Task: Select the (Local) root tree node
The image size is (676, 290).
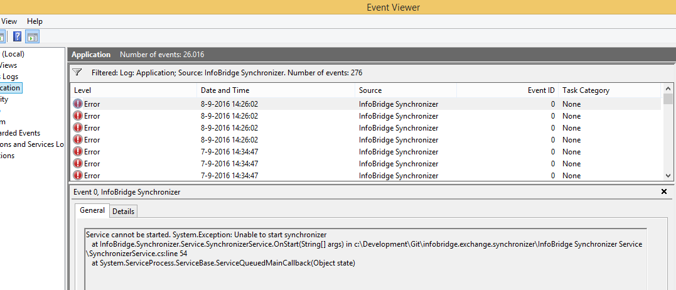Action: [x=12, y=54]
